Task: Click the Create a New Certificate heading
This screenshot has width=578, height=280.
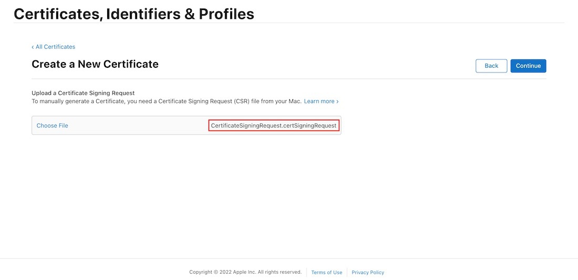Action: click(95, 64)
